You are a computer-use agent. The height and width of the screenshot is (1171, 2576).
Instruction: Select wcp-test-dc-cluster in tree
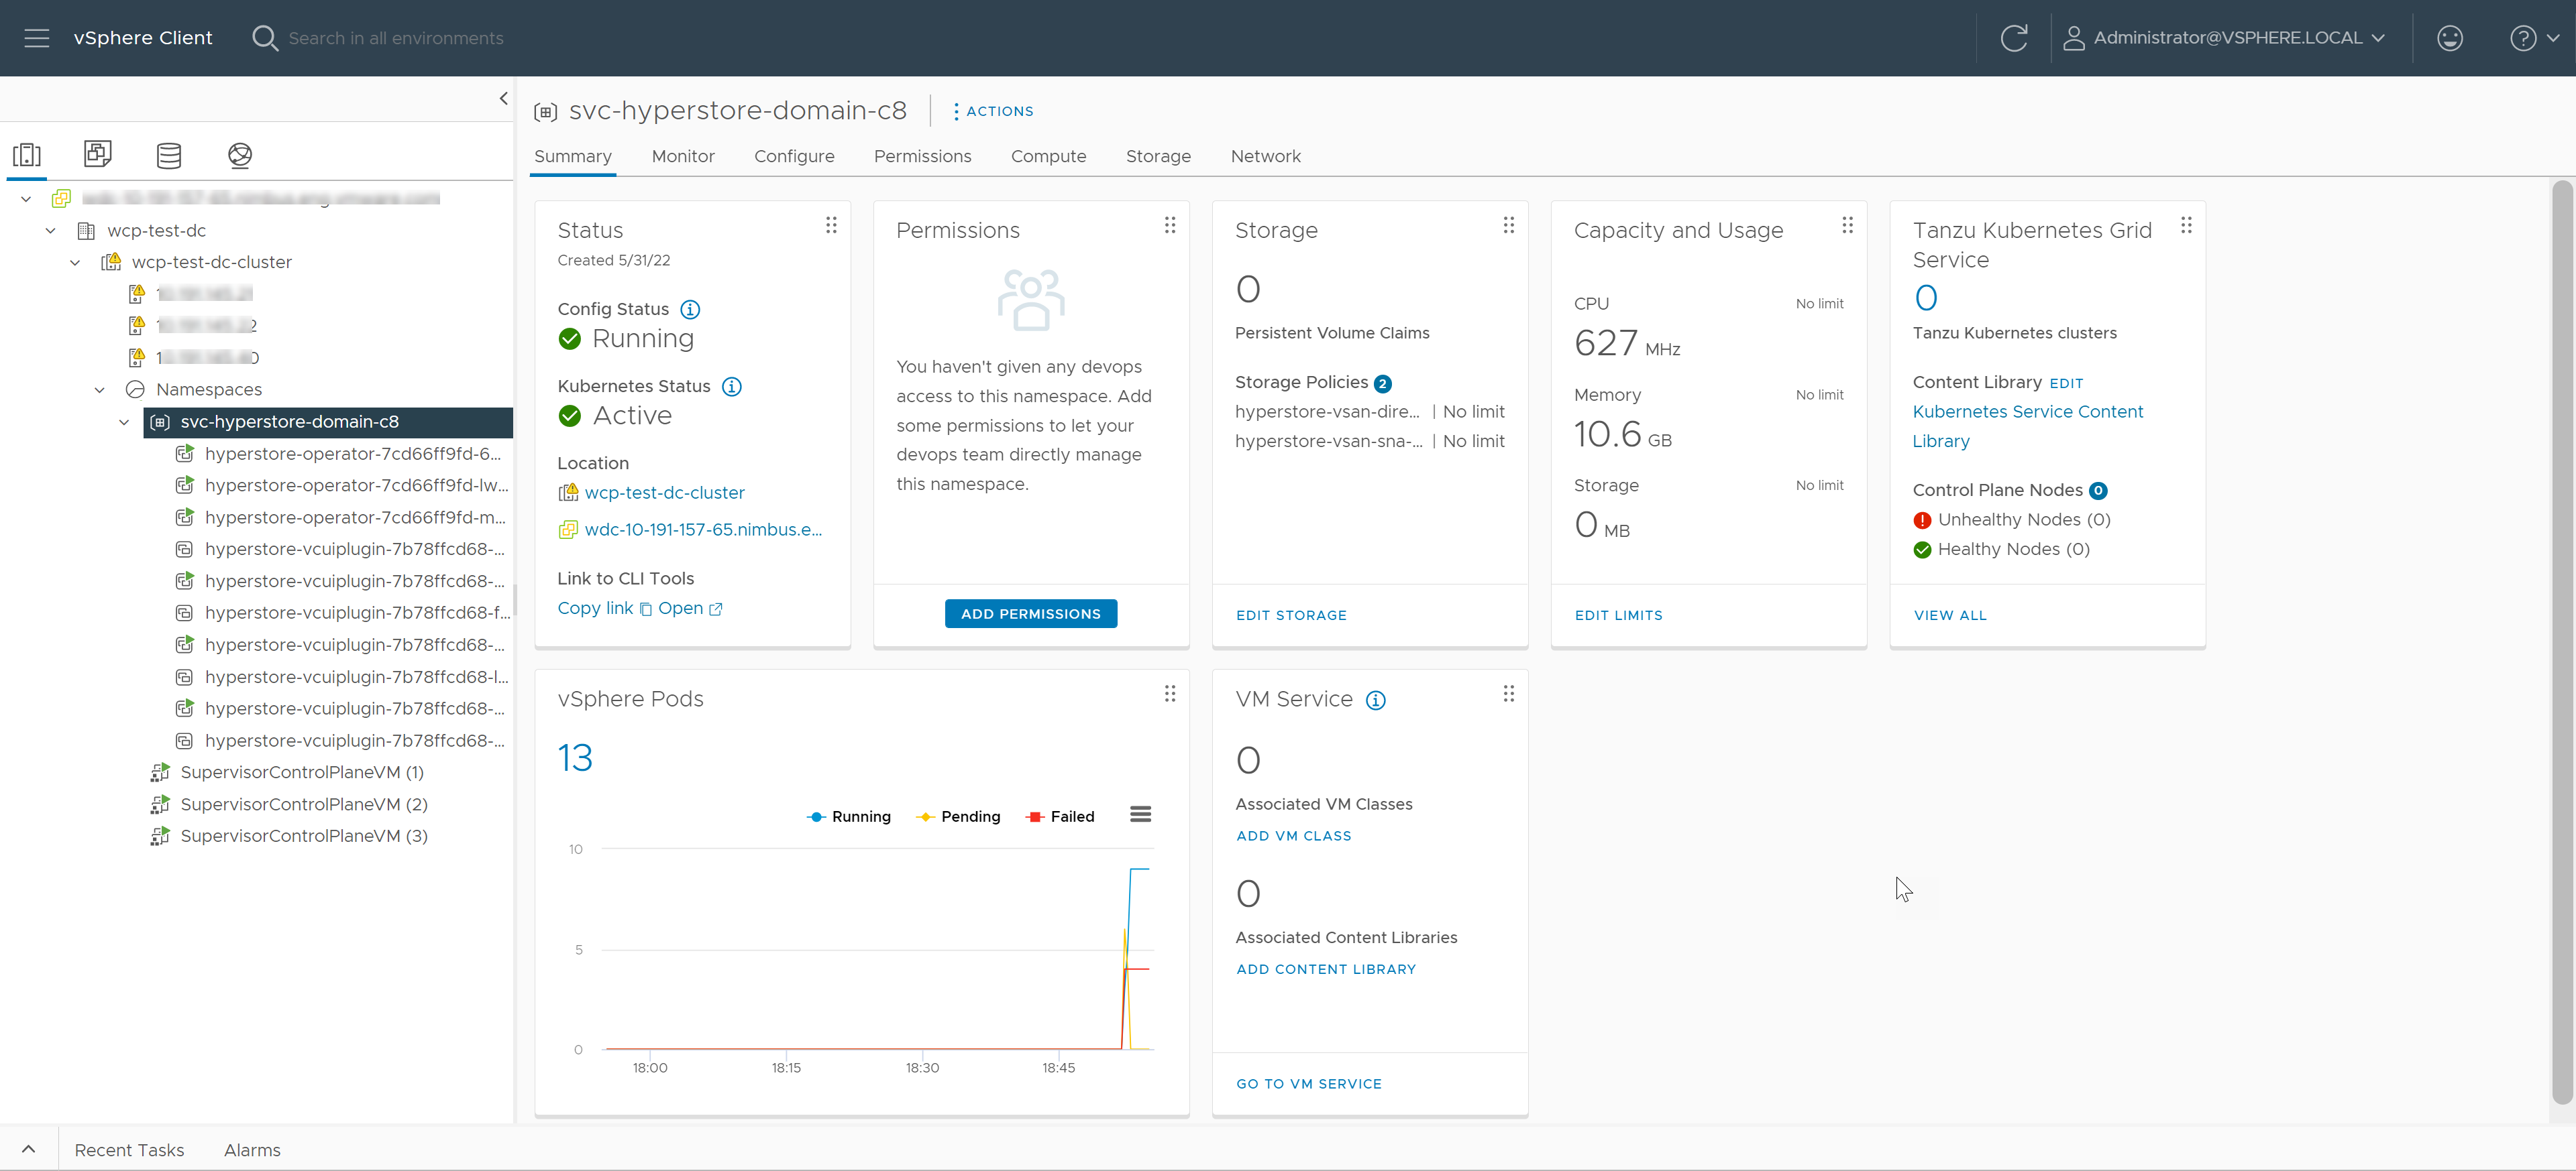(x=211, y=262)
